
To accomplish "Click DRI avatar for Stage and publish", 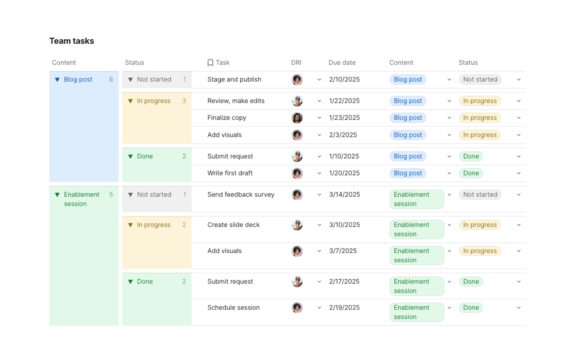I will (x=297, y=80).
